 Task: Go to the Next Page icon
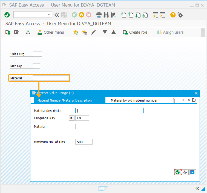click(x=138, y=15)
